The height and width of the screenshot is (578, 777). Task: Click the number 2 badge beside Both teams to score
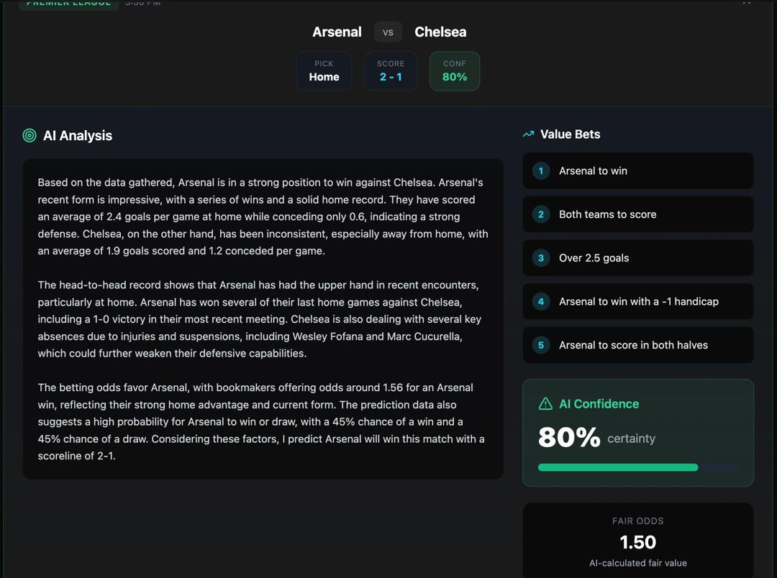[540, 214]
